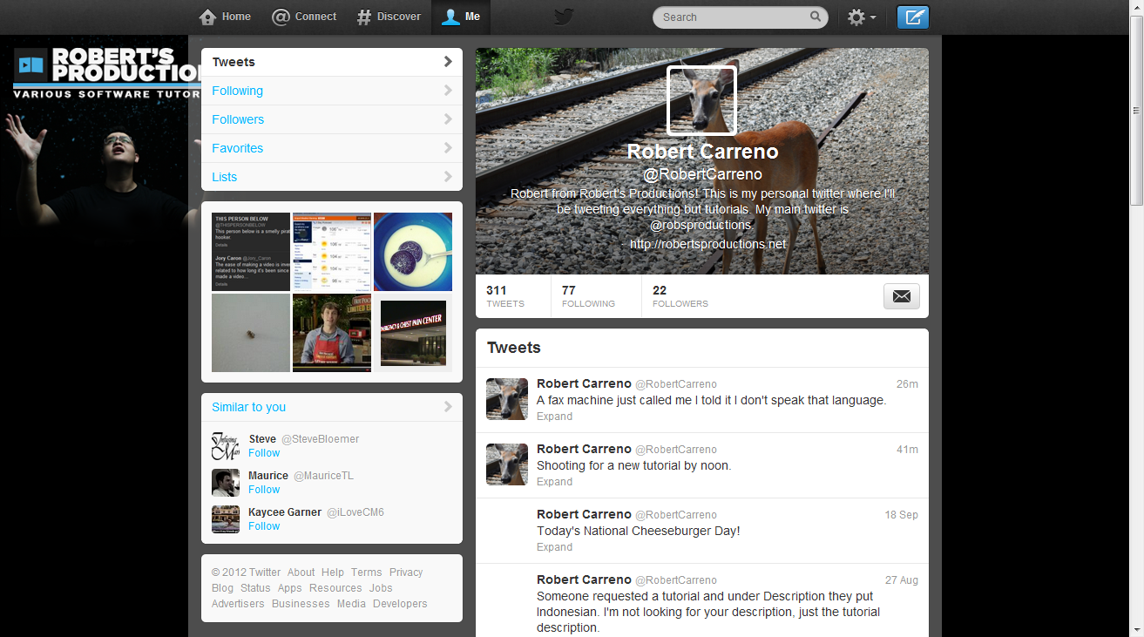The height and width of the screenshot is (637, 1144).
Task: Select the Tweets sidebar item
Action: [332, 62]
